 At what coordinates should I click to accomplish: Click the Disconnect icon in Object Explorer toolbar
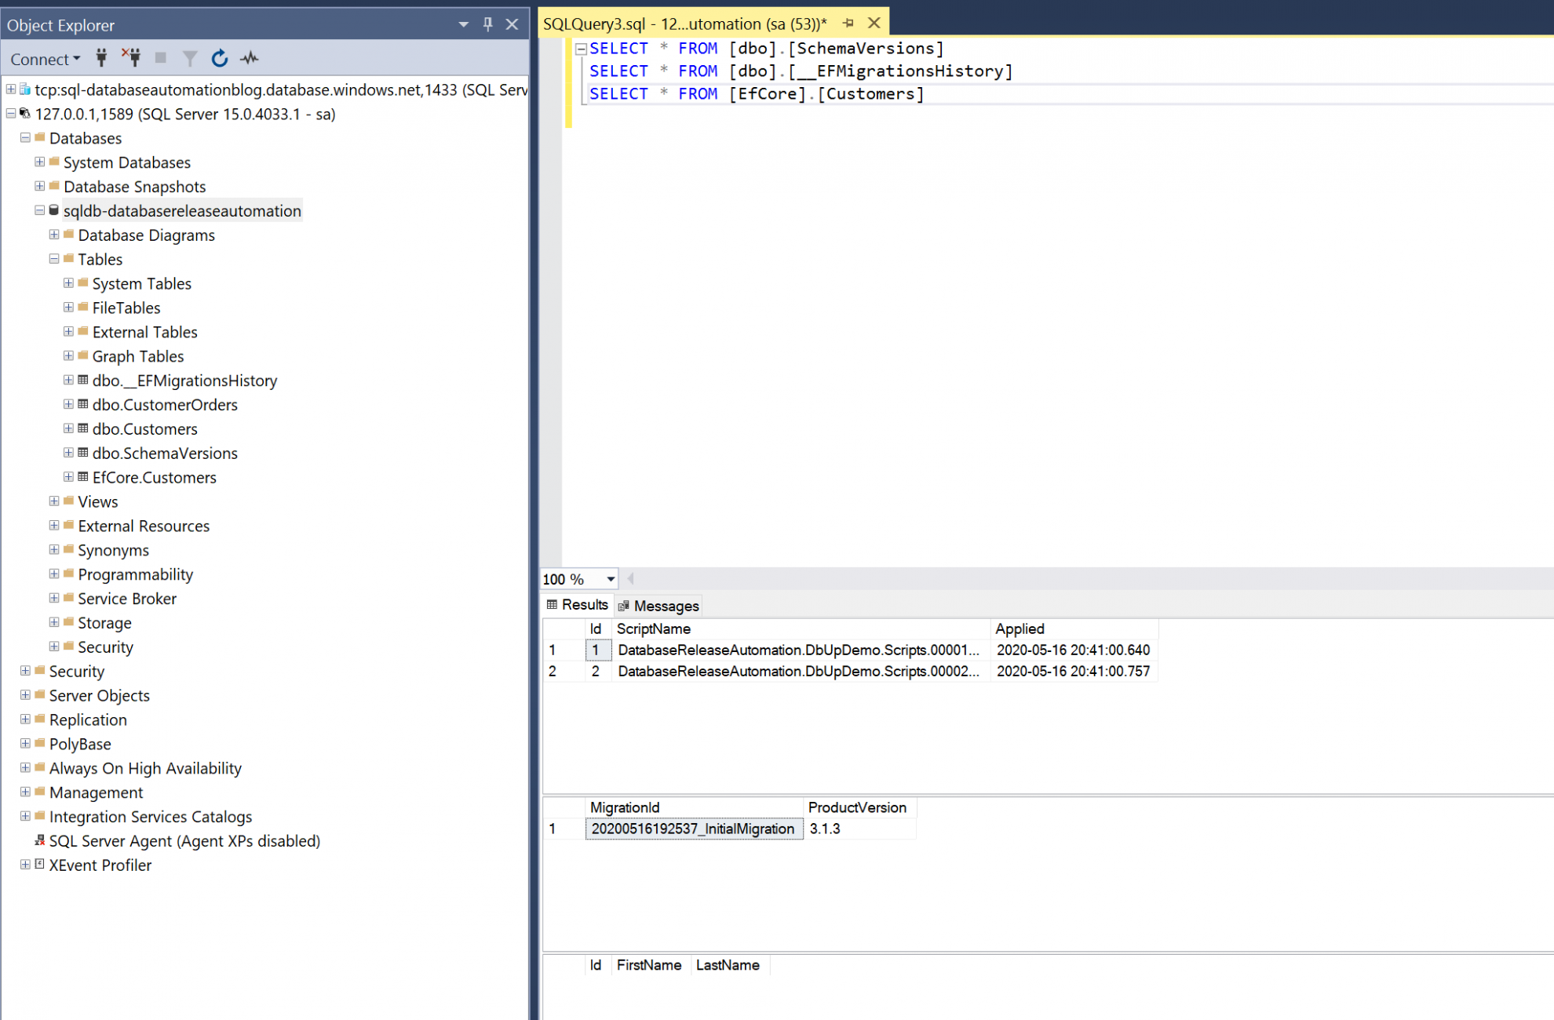tap(132, 58)
